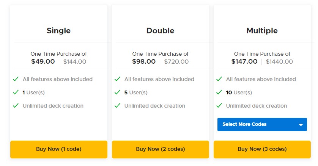
Task: Click the Single plan's "All features" checkmark
Action: pos(16,79)
